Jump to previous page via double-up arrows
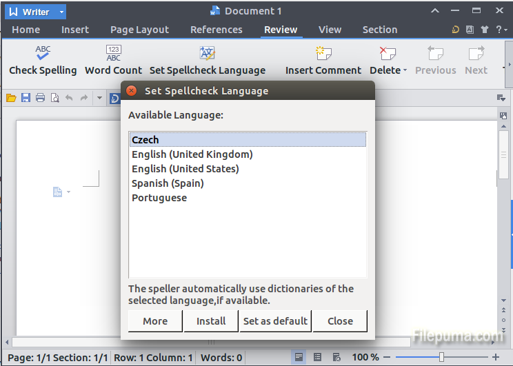The height and width of the screenshot is (366, 513). [503, 310]
